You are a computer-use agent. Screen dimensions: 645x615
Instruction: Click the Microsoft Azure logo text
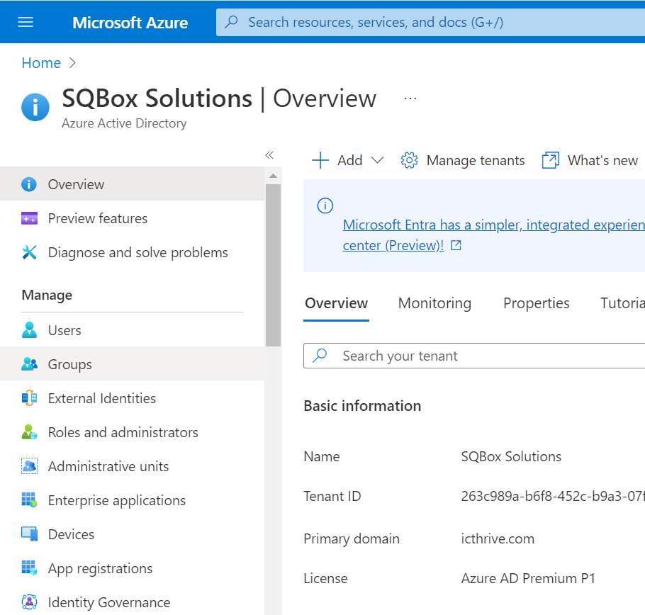(x=130, y=23)
